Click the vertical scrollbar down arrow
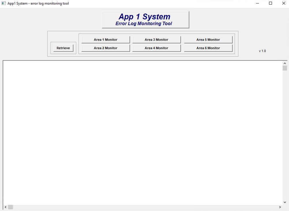 (x=285, y=202)
